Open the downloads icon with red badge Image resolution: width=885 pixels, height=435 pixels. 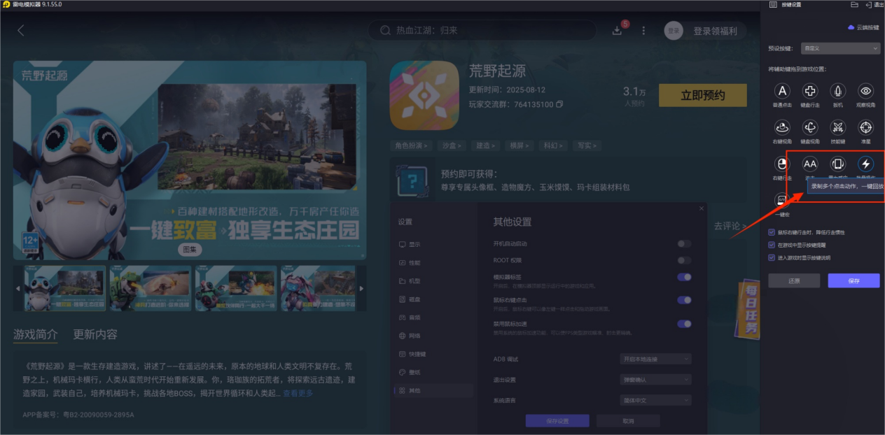coord(618,30)
